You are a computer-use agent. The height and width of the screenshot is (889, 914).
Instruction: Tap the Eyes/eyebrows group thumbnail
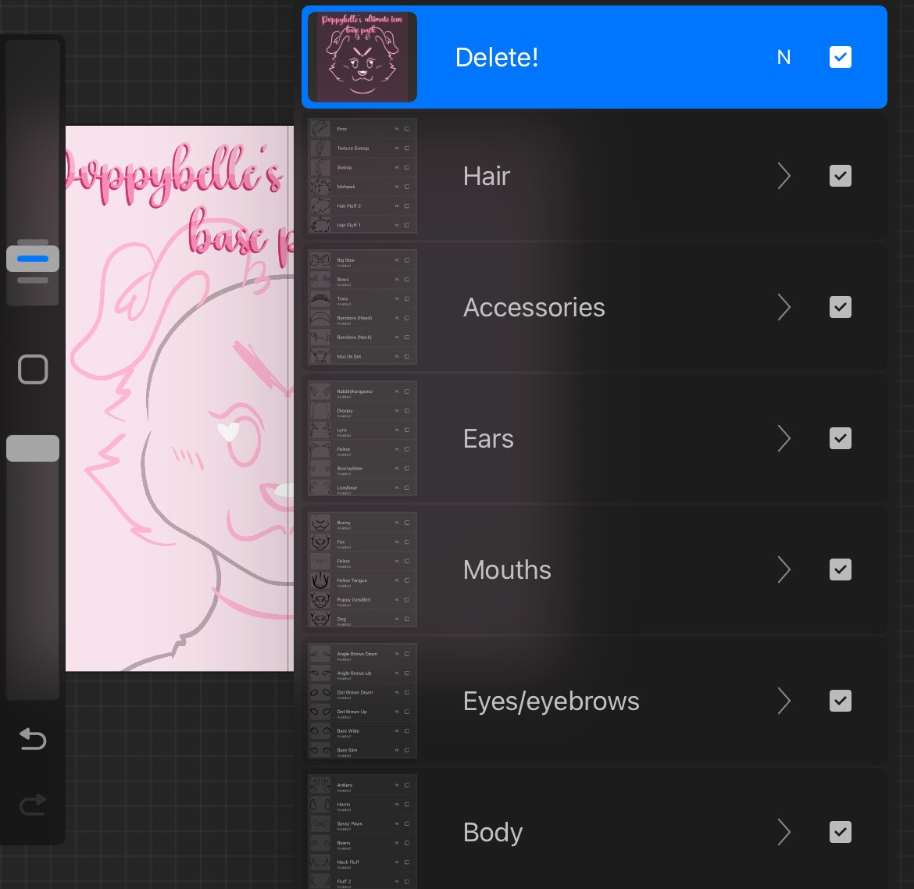pos(362,701)
